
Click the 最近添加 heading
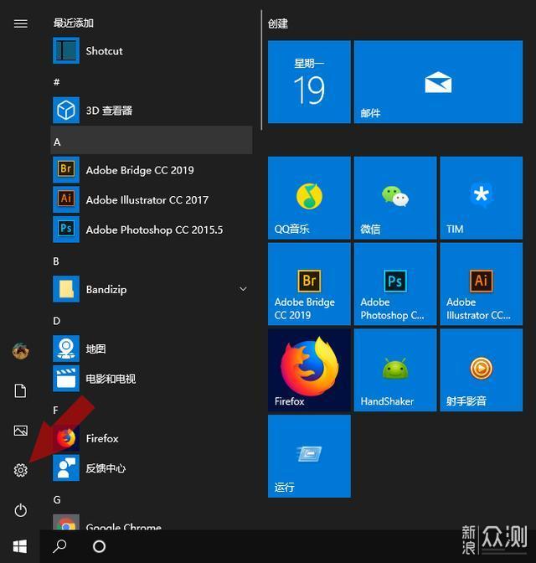(74, 23)
